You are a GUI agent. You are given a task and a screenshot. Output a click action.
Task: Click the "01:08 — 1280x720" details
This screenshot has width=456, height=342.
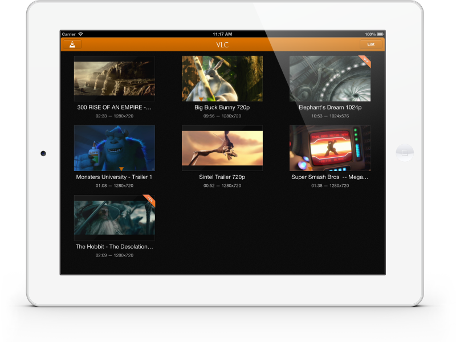click(x=115, y=186)
